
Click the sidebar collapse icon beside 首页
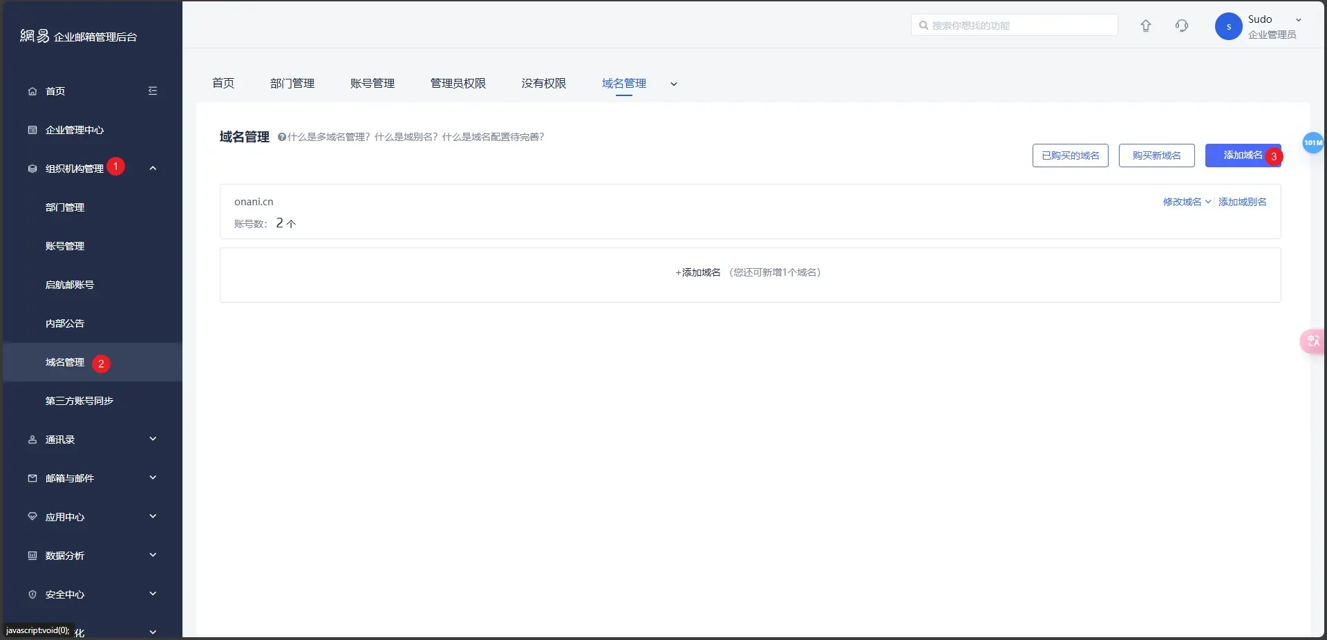[x=153, y=91]
